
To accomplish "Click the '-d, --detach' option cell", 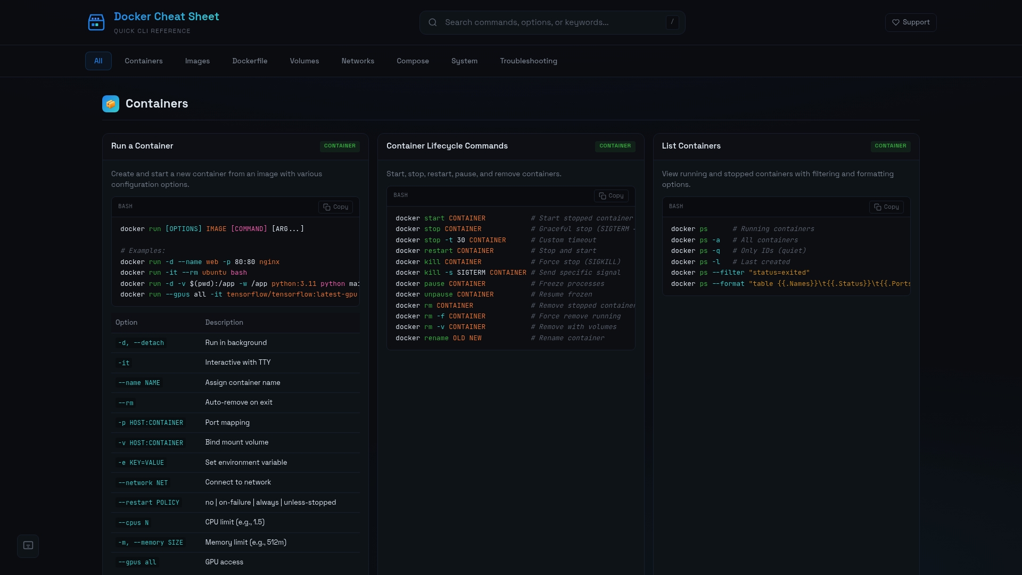I will 141,343.
